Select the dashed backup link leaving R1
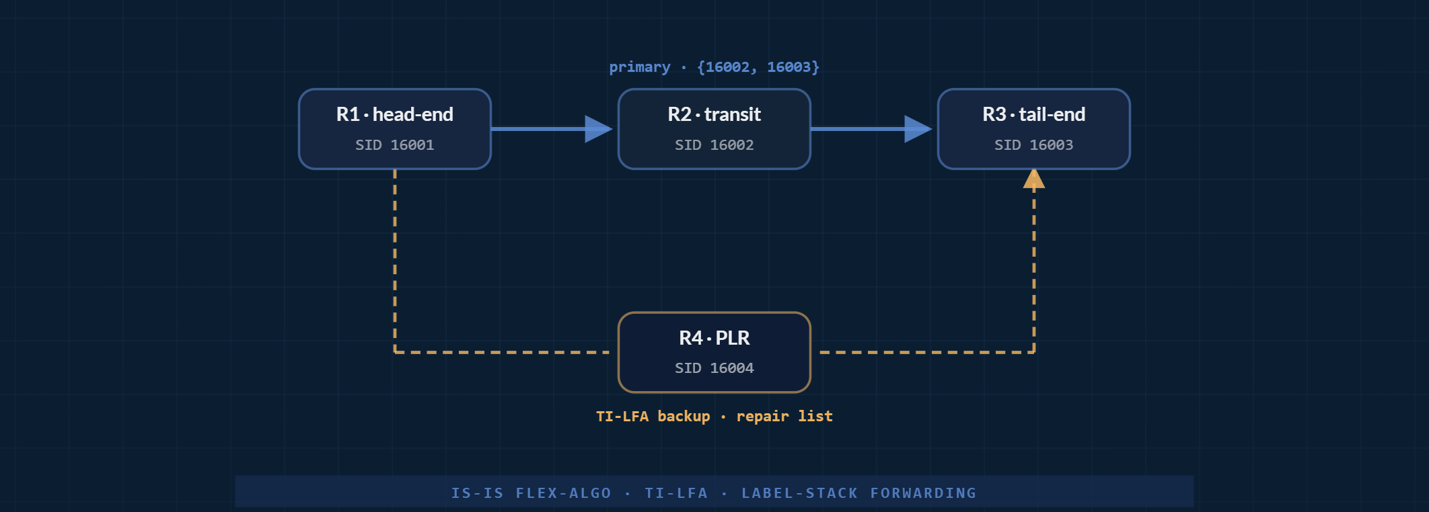Screen dimensions: 1429x512 point(395,261)
